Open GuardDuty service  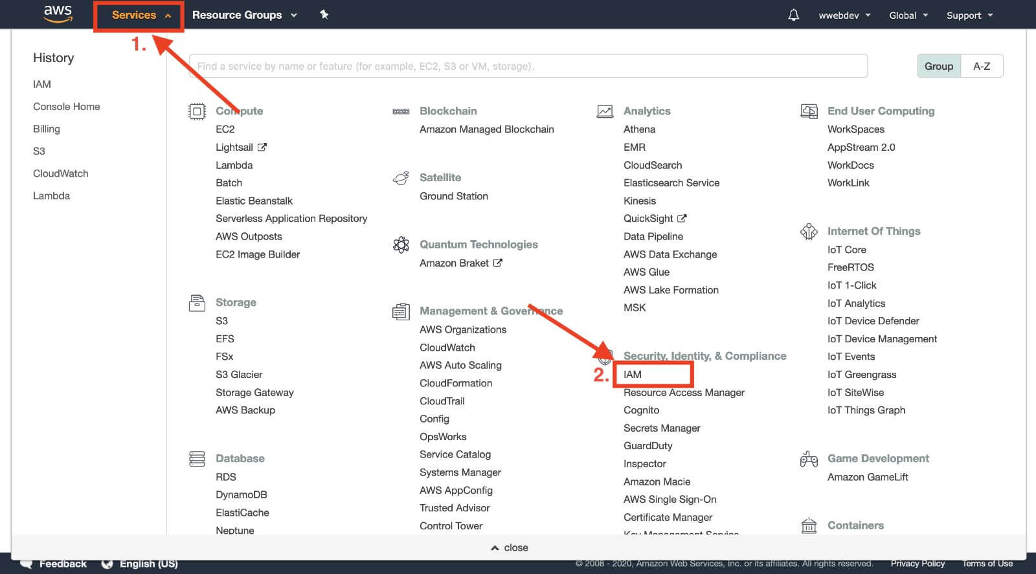point(647,446)
